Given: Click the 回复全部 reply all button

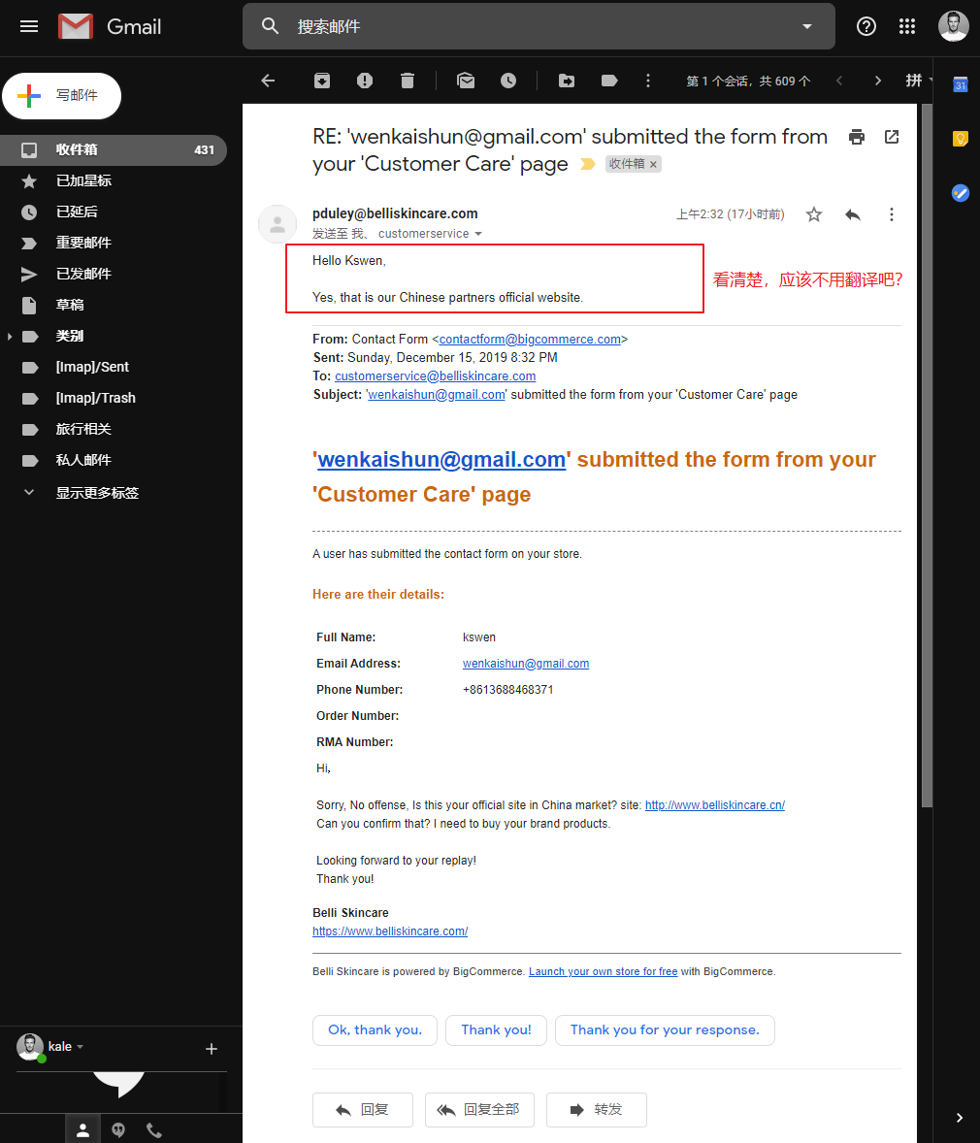Looking at the screenshot, I should [x=479, y=1109].
